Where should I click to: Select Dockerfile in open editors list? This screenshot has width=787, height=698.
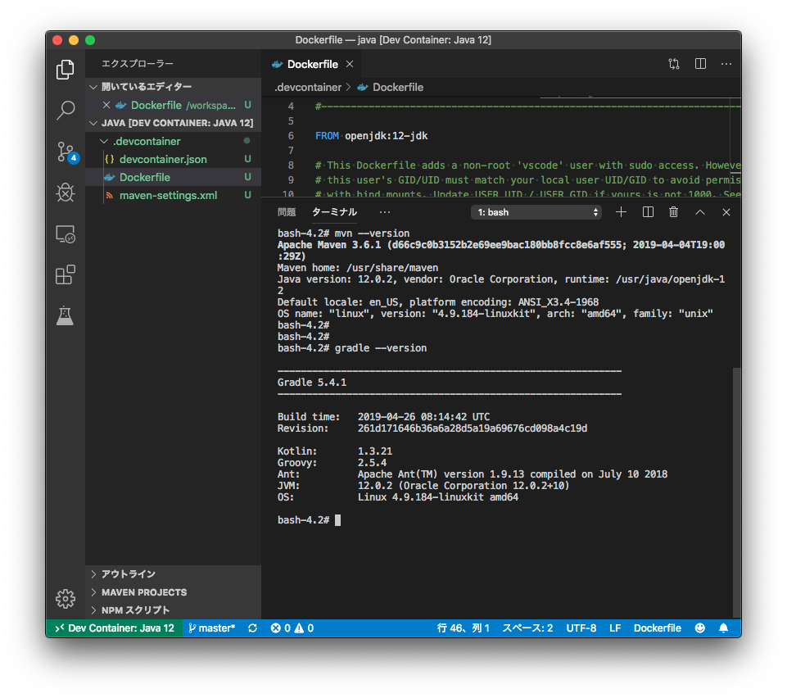tap(173, 105)
